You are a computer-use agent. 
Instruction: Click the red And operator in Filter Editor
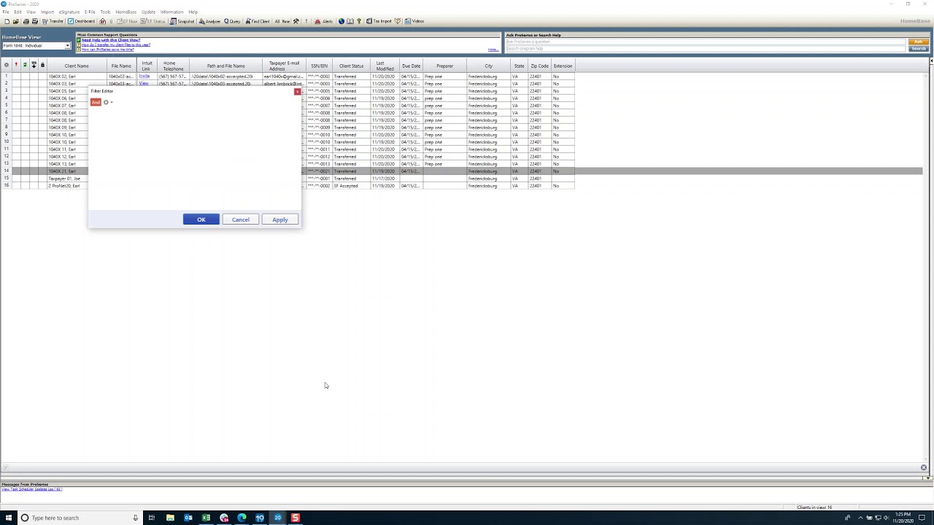click(x=96, y=102)
